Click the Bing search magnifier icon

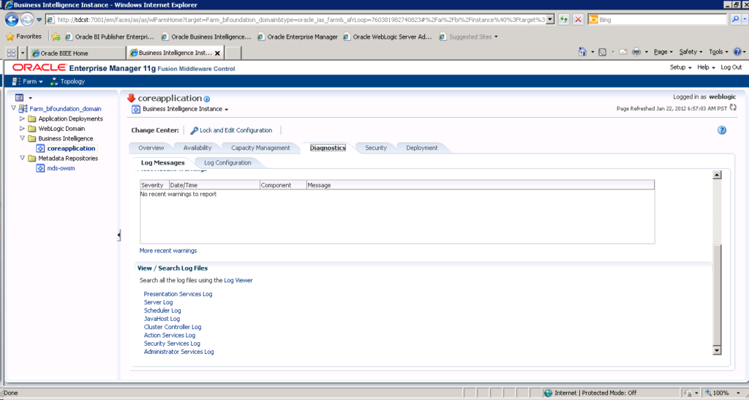coord(735,20)
